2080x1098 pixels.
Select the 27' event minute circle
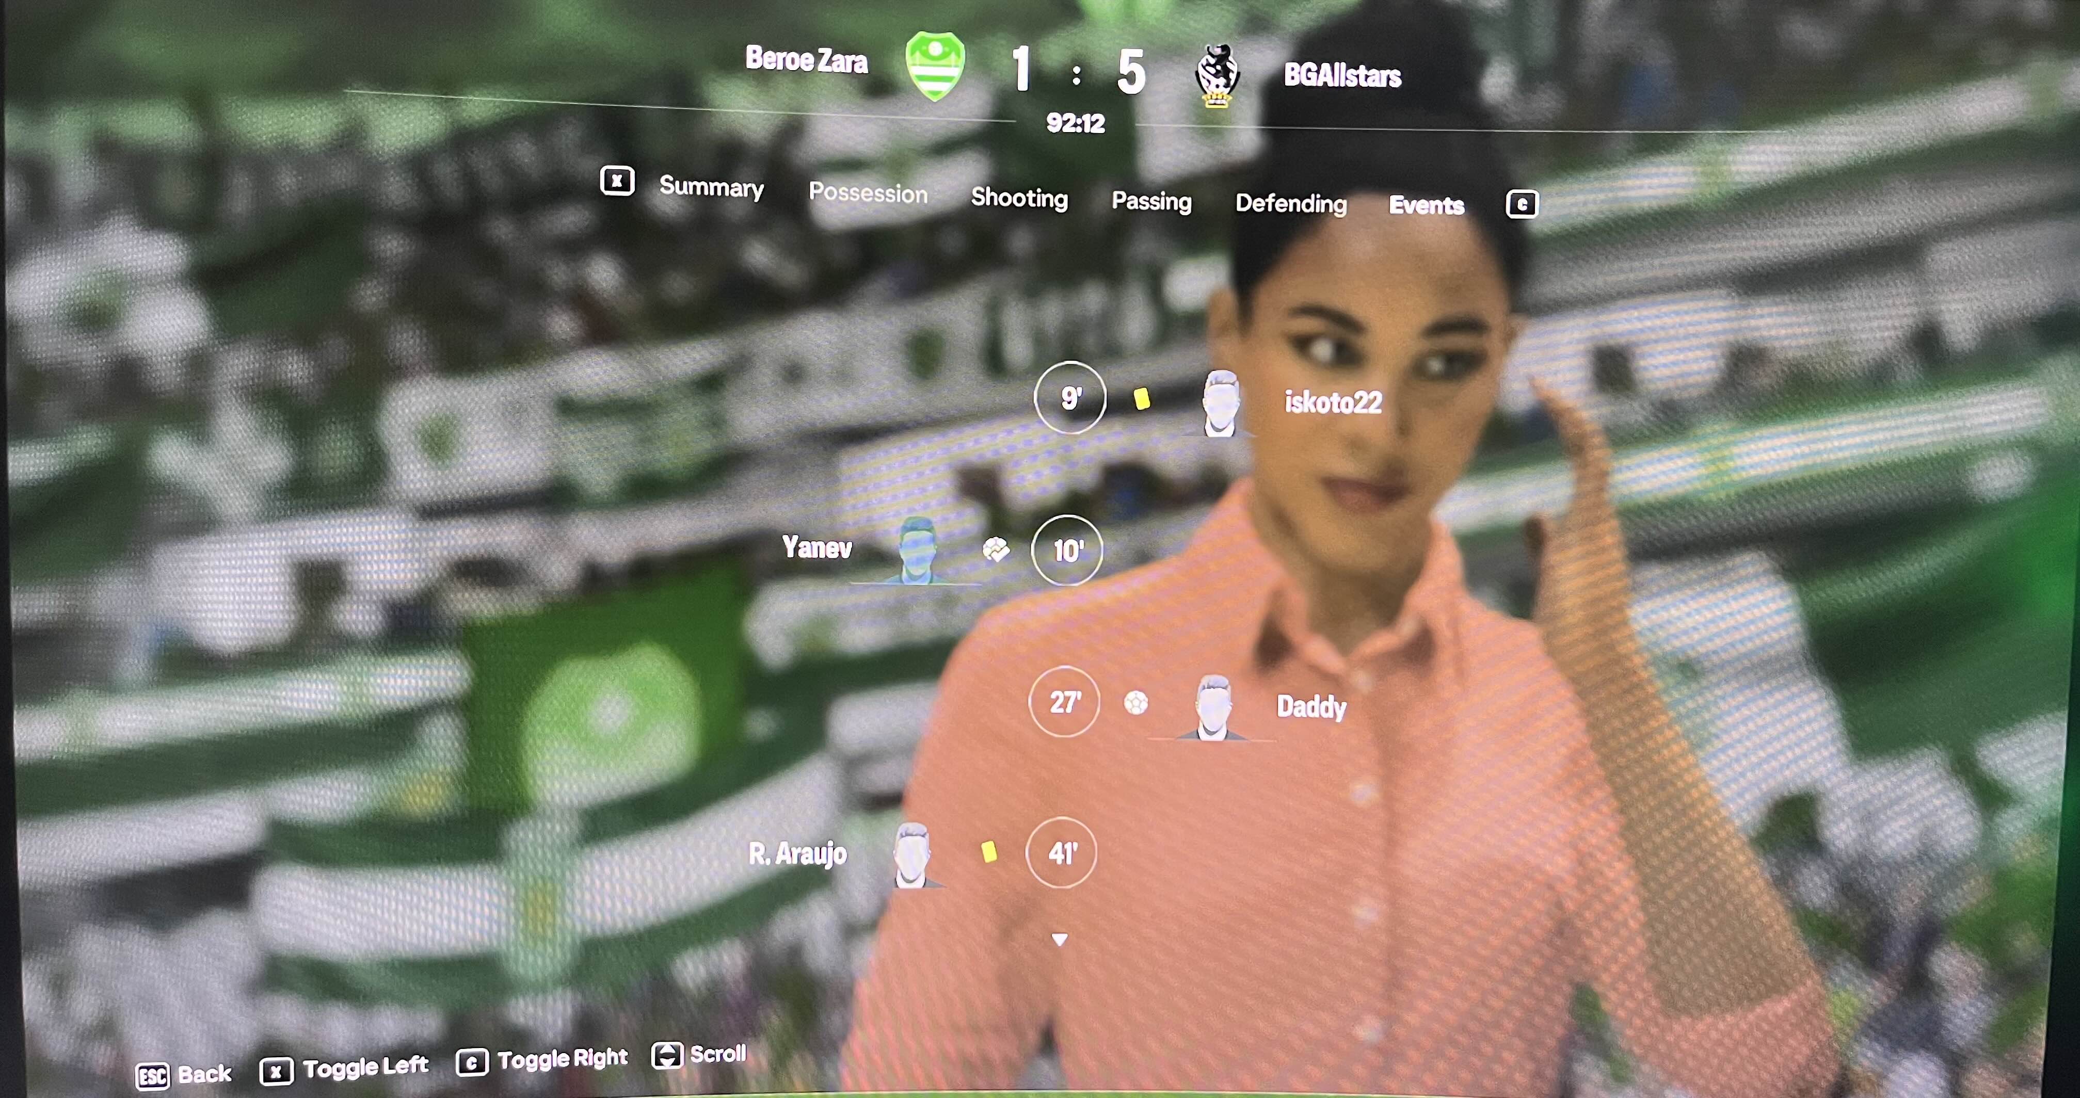[1064, 702]
